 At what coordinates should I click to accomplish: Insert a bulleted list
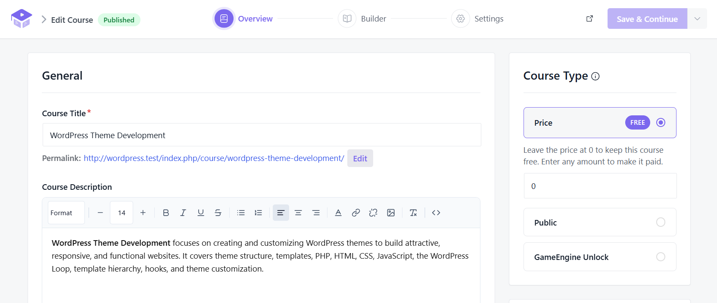[x=241, y=213]
